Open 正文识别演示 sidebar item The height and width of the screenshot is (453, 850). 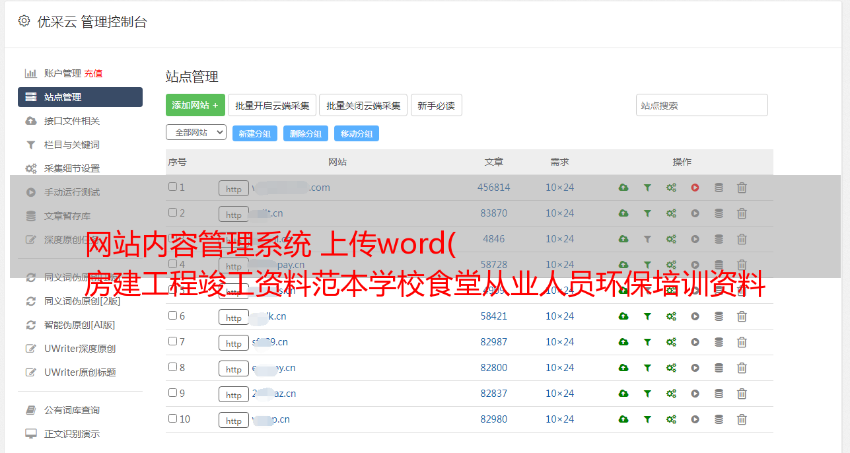click(72, 434)
